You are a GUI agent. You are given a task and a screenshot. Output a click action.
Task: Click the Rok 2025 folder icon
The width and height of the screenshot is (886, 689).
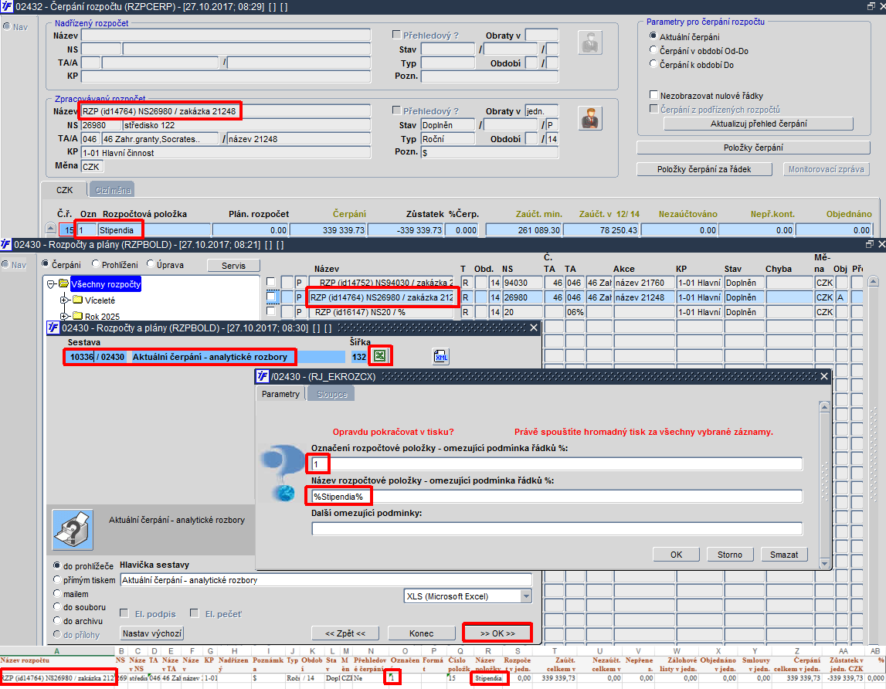pos(77,316)
